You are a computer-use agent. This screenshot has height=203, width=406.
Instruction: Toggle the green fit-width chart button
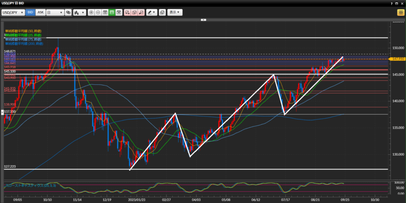tap(112, 12)
